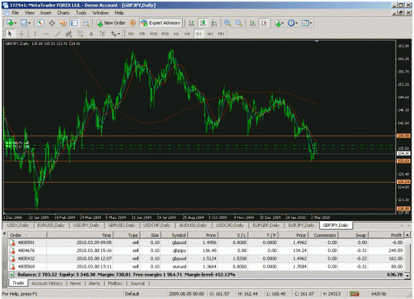414x299 pixels.
Task: Open the Insert menu
Action: (x=46, y=13)
